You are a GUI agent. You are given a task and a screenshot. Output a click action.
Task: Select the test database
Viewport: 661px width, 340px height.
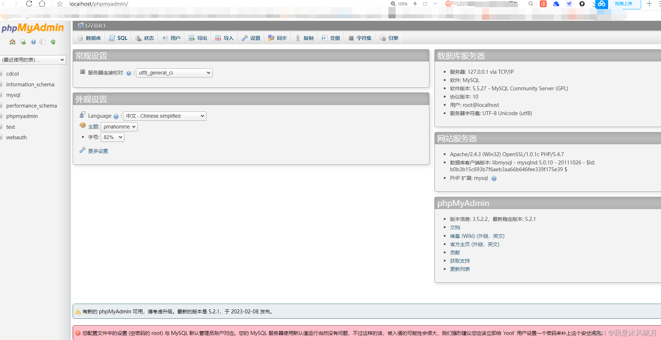pos(10,127)
